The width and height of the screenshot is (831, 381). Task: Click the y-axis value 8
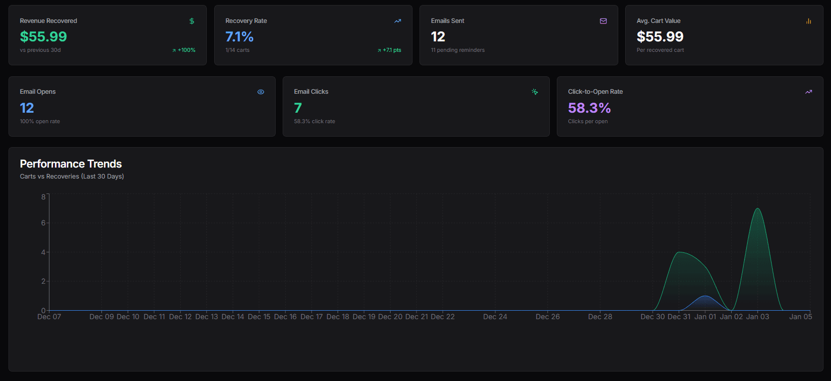(x=43, y=197)
